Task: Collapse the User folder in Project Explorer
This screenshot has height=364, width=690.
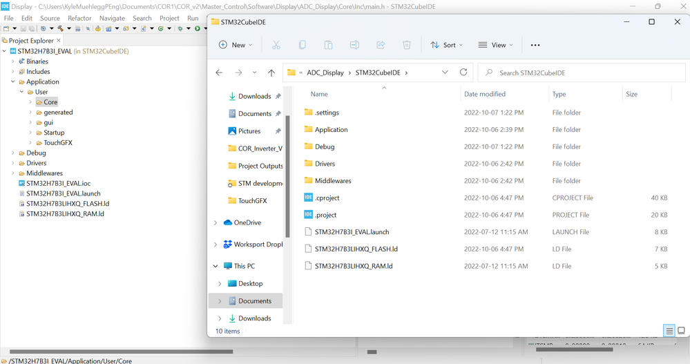Action: tap(21, 92)
